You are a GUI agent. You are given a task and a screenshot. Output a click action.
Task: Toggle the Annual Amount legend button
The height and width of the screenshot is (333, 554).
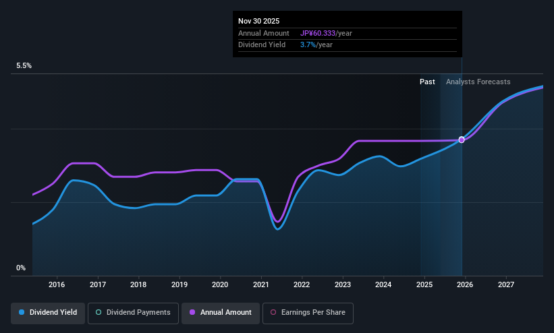click(x=221, y=313)
